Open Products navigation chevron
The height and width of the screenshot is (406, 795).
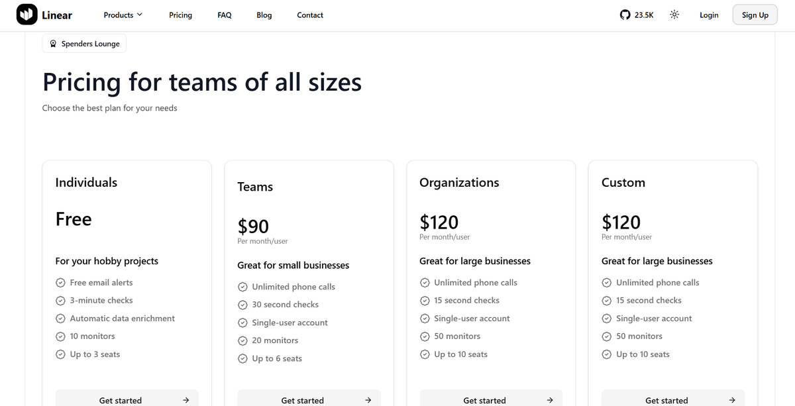(x=140, y=14)
